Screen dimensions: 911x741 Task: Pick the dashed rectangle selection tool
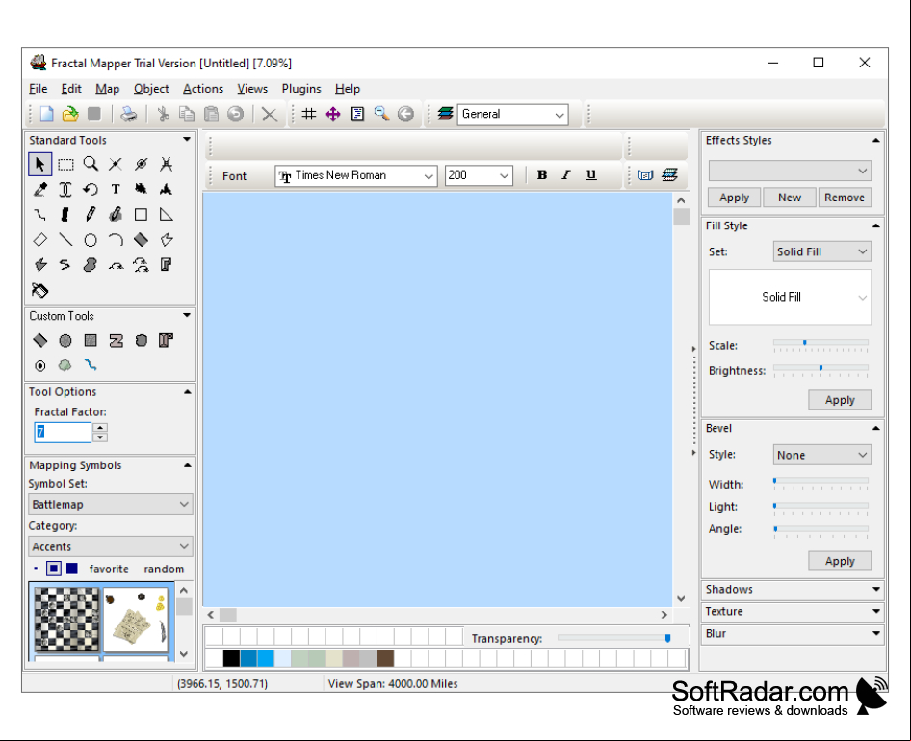(65, 165)
